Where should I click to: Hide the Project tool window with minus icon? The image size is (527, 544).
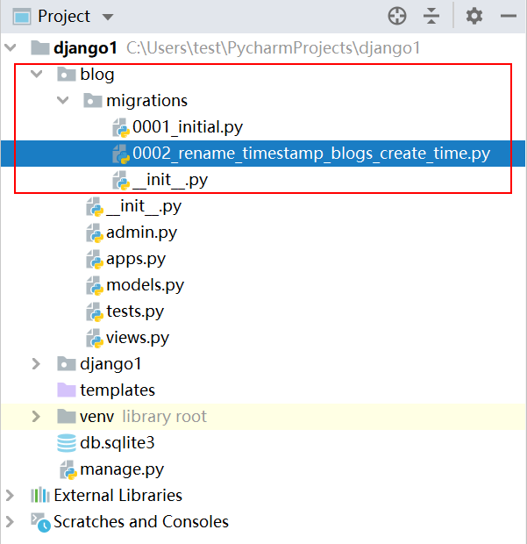[x=509, y=16]
